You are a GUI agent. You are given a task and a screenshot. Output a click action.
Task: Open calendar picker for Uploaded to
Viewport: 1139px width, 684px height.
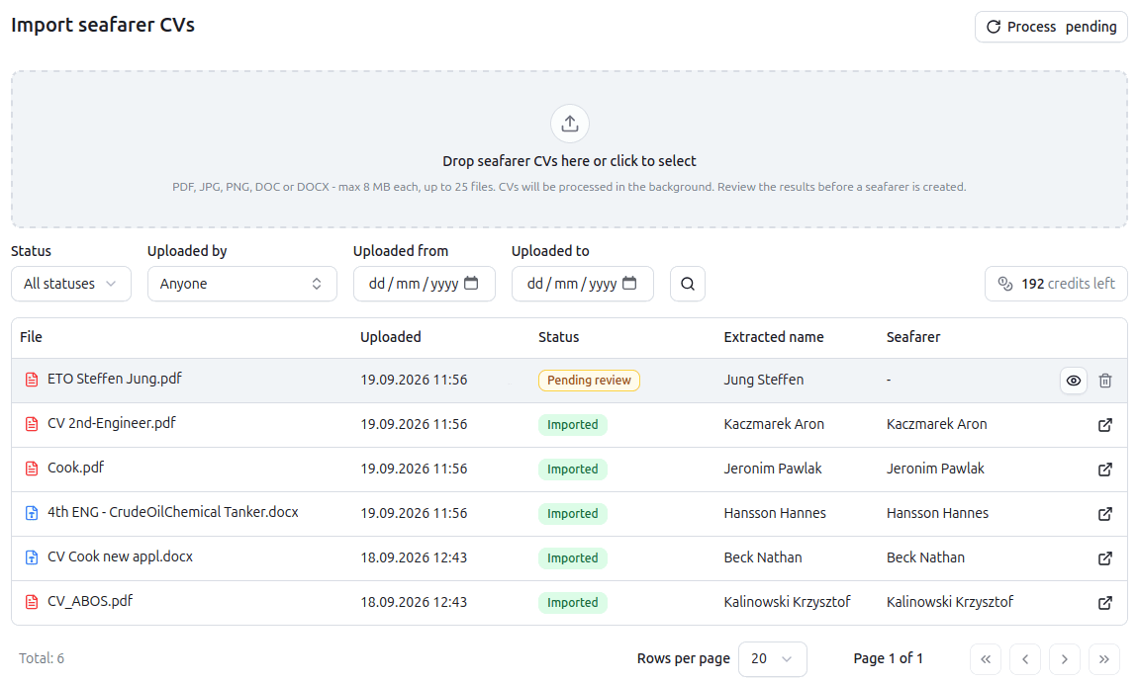(629, 283)
